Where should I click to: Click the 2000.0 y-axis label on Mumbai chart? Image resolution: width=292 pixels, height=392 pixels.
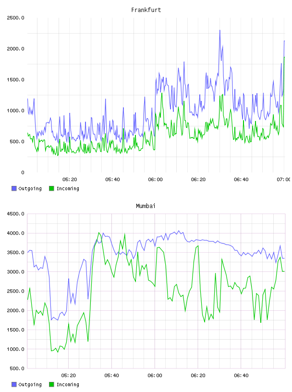click(x=15, y=310)
